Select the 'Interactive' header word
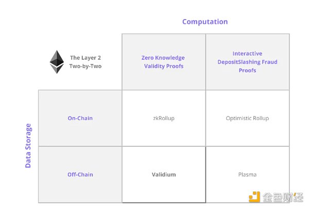The width and height of the screenshot is (309, 208). (x=247, y=54)
